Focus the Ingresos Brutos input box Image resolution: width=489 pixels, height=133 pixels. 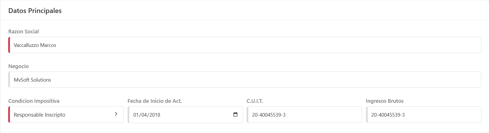(x=423, y=115)
